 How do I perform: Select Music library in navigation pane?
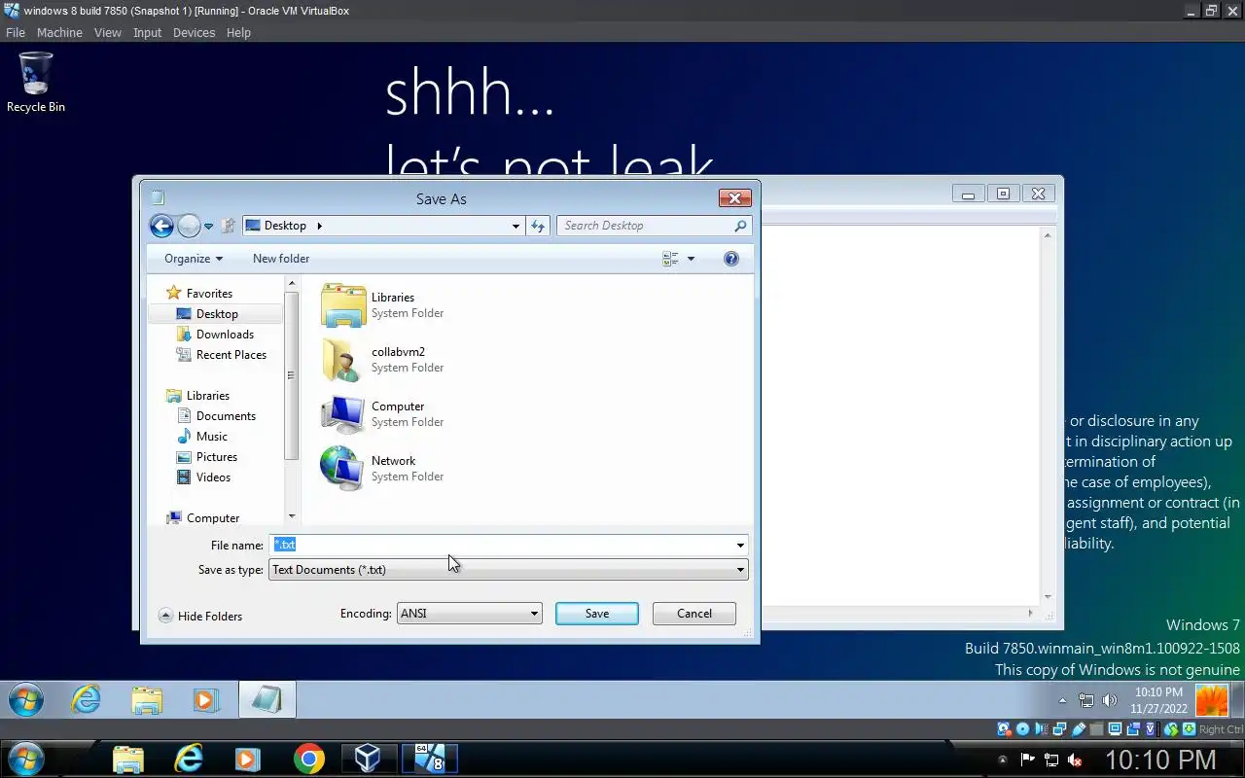[x=202, y=437]
